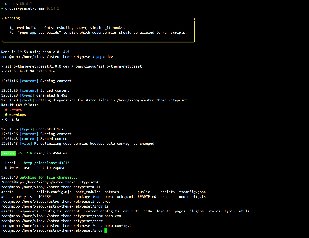Click the green terminal cursor block
309x238 pixels.
pyautogui.click(x=106, y=230)
